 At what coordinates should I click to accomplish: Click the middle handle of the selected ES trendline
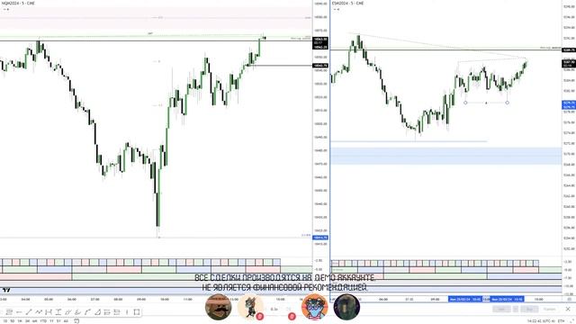[x=486, y=103]
